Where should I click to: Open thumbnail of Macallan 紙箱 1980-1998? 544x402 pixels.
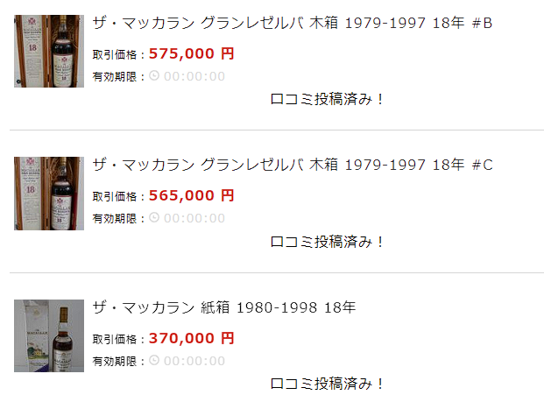click(x=49, y=336)
